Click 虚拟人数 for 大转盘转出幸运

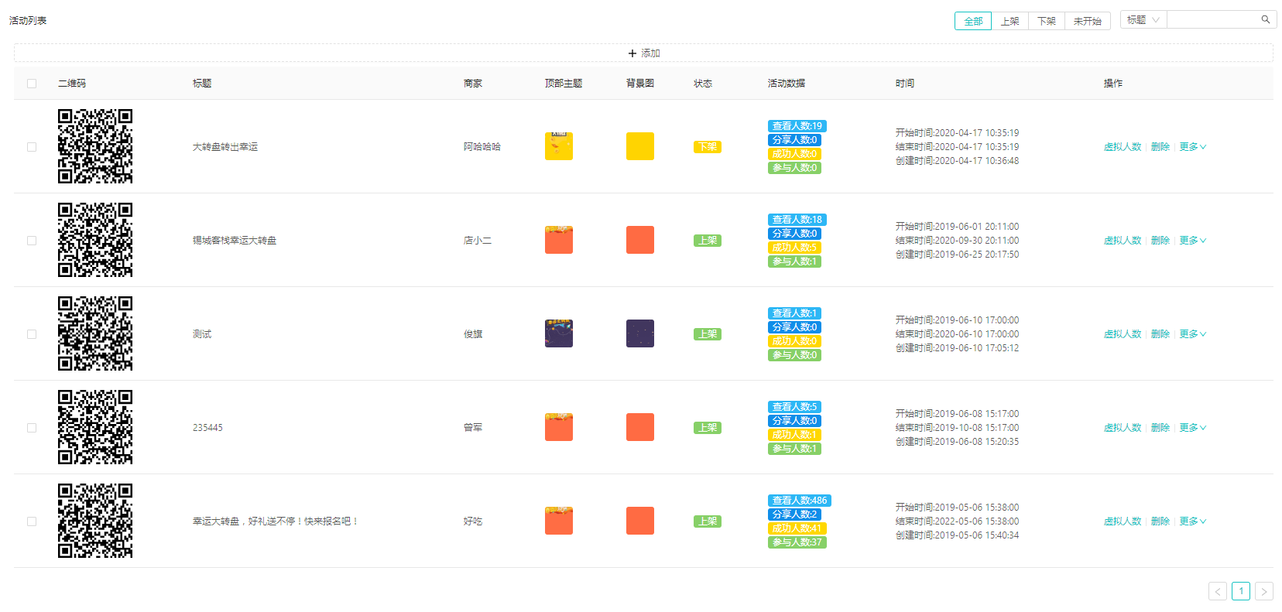click(1123, 147)
